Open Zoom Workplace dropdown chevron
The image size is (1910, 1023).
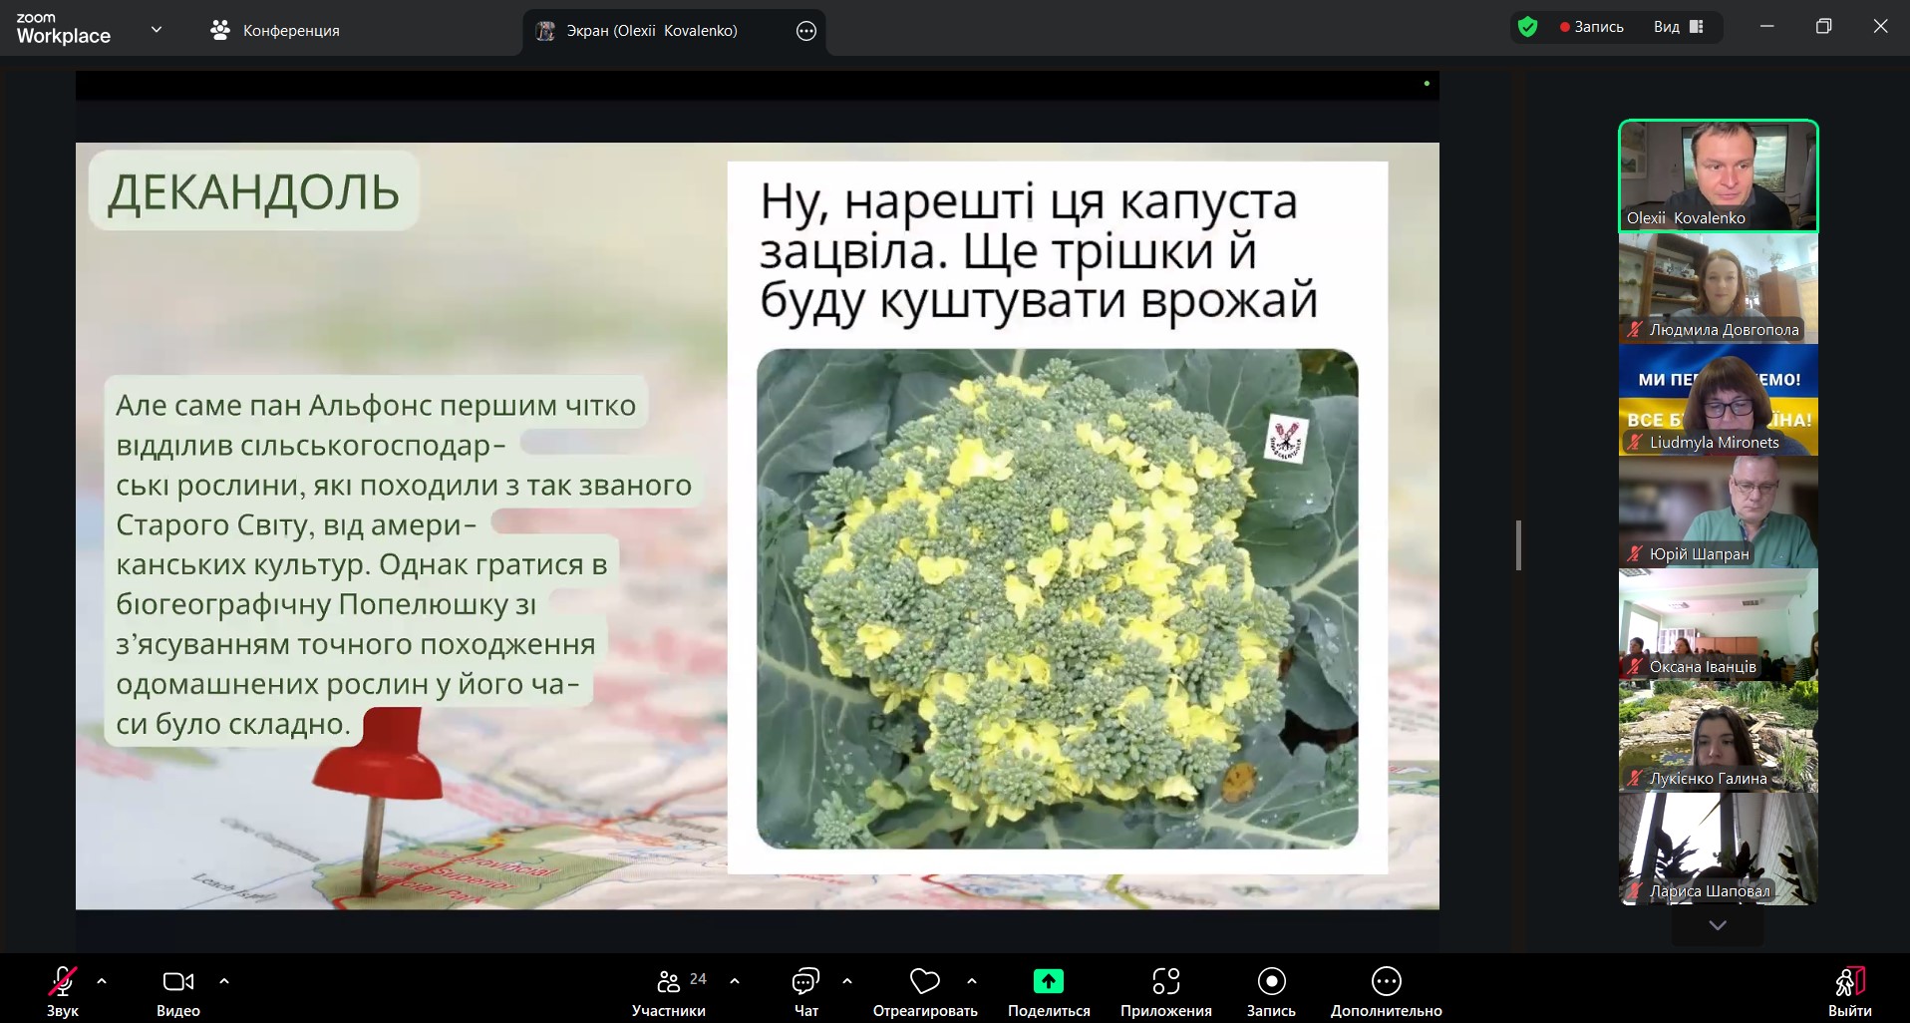point(157,30)
